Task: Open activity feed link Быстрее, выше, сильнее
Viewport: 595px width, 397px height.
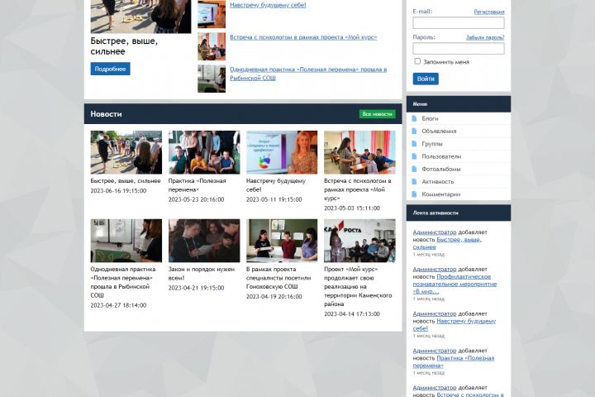Action: point(447,243)
